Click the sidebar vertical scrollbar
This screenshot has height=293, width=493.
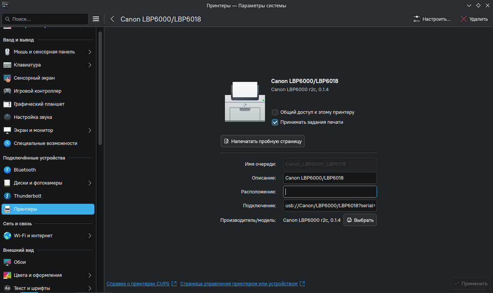tap(100, 88)
